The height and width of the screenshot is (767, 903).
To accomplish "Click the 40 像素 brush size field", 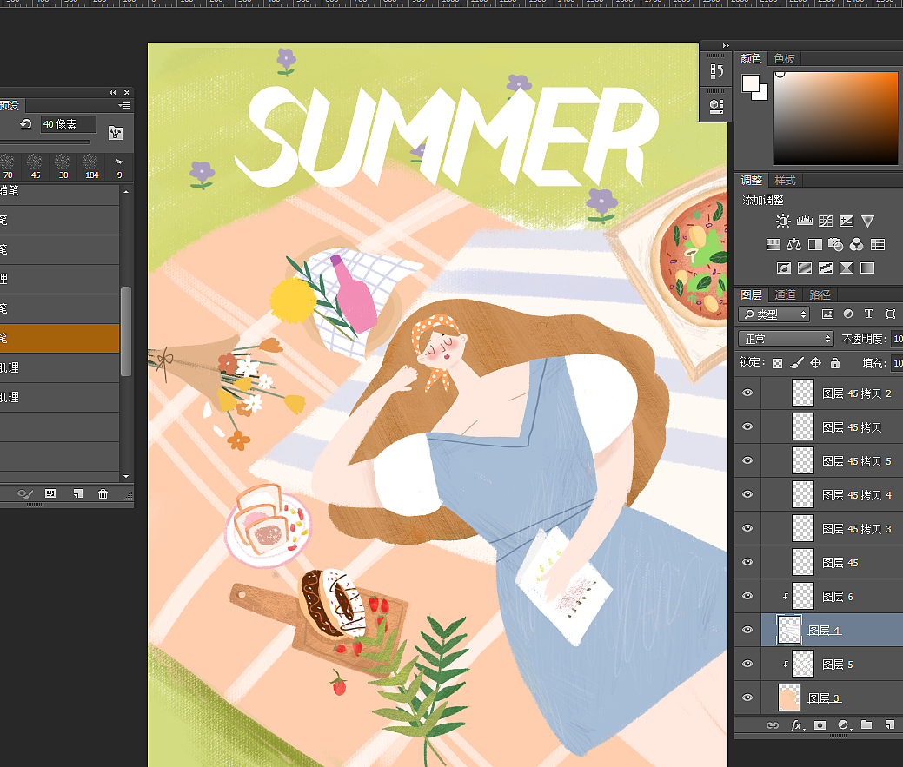I will click(x=68, y=124).
